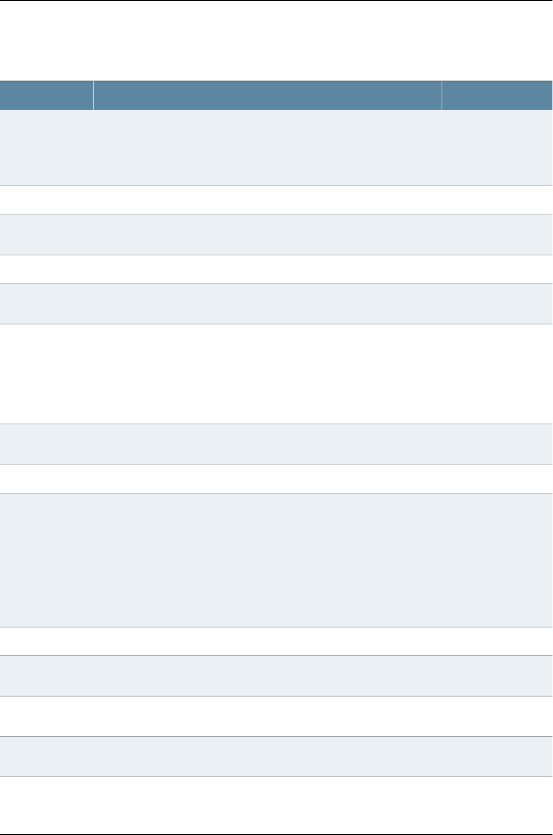Click the sixth row, a tall white row
The height and width of the screenshot is (835, 553).
point(276,373)
